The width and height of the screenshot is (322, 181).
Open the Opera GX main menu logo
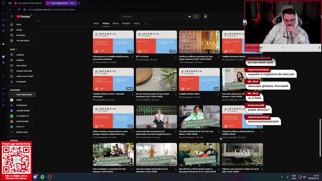point(3,3)
